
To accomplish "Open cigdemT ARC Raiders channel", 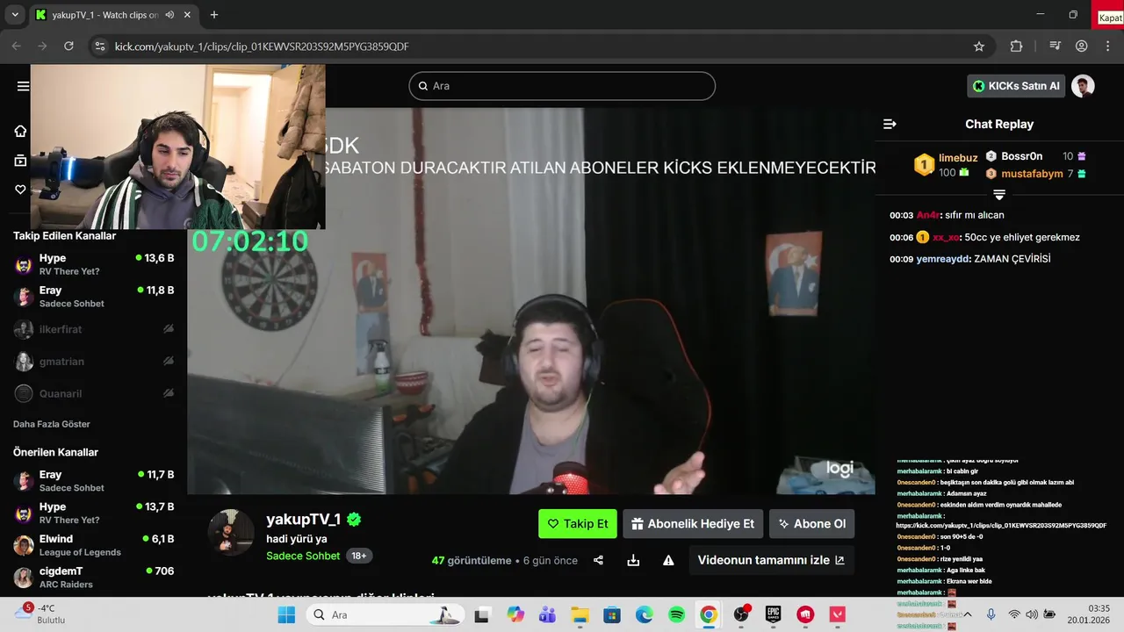I will point(93,578).
